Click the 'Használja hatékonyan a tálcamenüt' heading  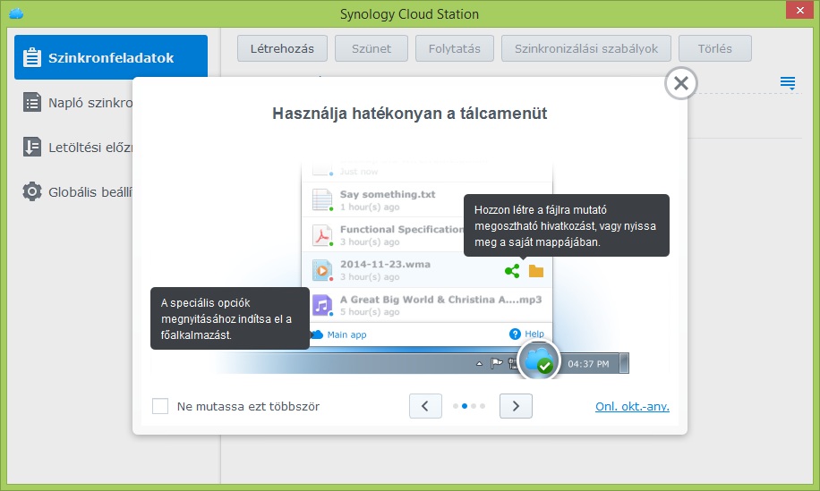point(409,114)
